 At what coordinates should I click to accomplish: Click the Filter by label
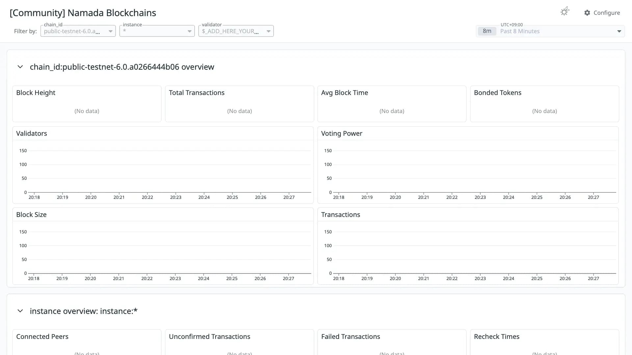point(25,32)
